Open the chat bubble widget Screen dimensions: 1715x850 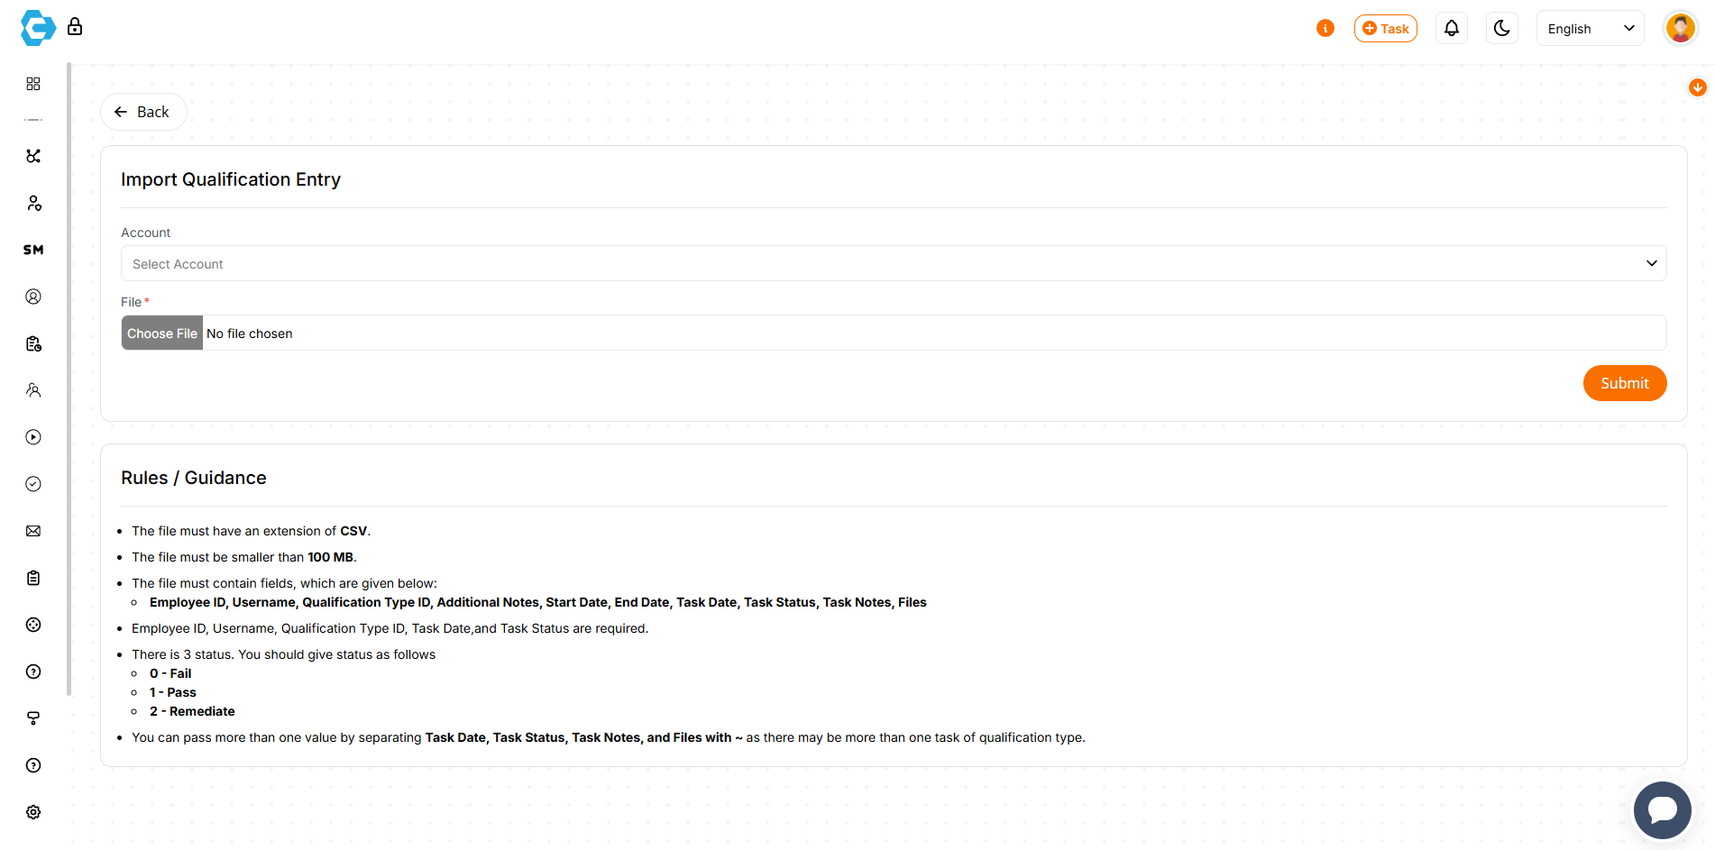coord(1662,809)
